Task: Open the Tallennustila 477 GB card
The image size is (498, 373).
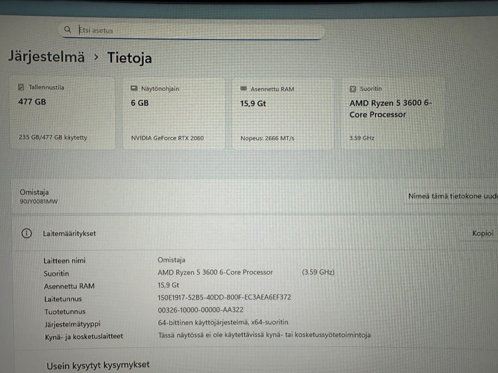Action: tap(62, 112)
